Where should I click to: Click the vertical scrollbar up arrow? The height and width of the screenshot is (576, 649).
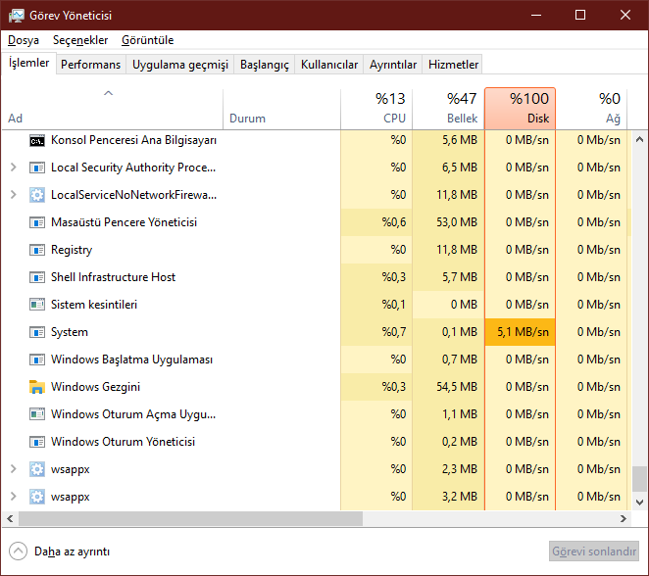pos(639,139)
